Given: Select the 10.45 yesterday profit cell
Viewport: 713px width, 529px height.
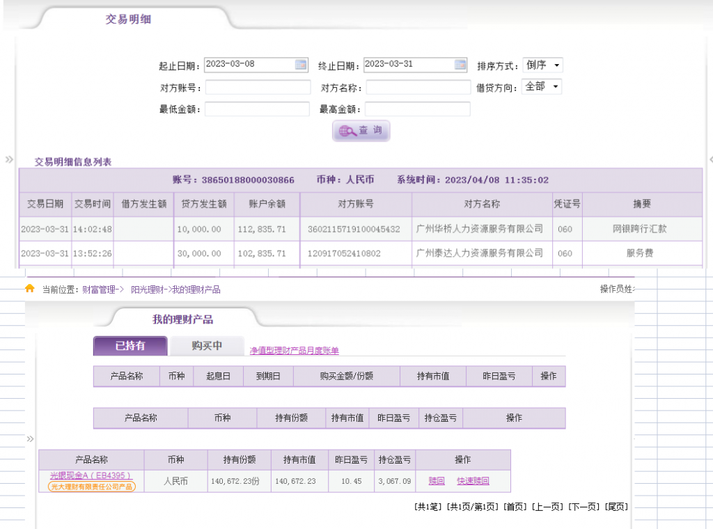Looking at the screenshot, I should coord(351,481).
